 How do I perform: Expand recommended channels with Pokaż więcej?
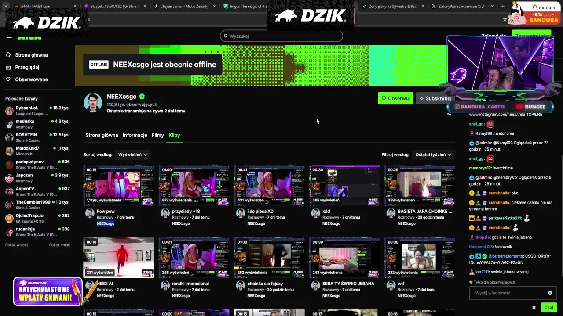point(16,245)
